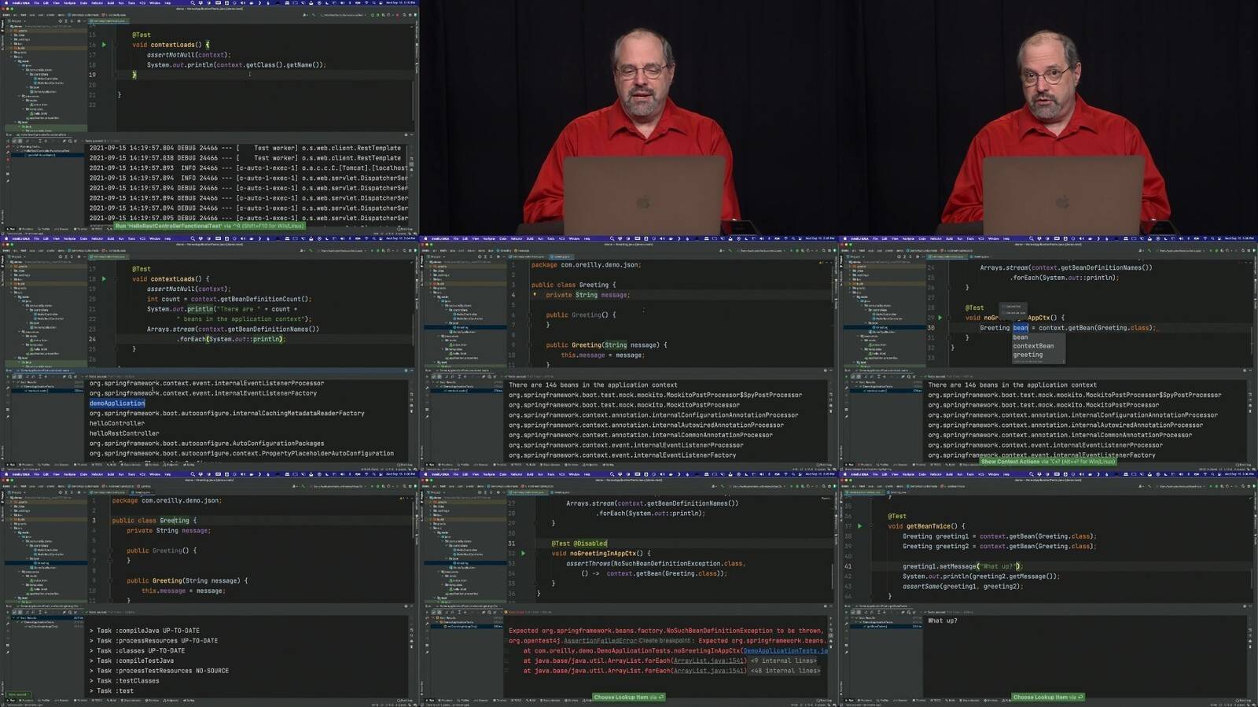The height and width of the screenshot is (707, 1258).
Task: Click intention lightbulb beside private String message
Action: click(535, 295)
